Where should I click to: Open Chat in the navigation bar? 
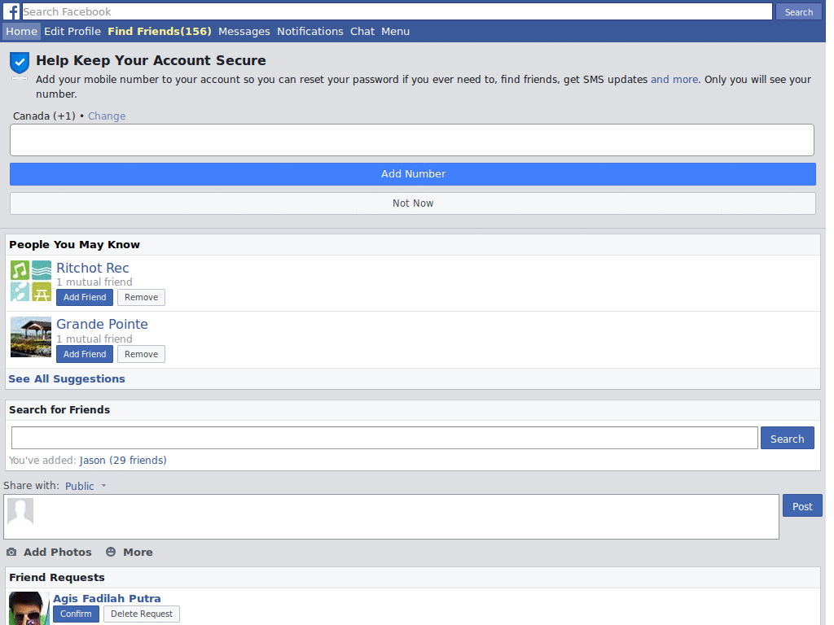(362, 32)
